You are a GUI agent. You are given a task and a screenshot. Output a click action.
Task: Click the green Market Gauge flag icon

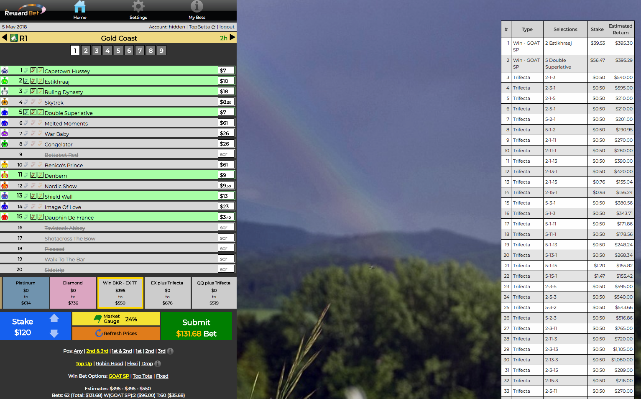pos(98,319)
